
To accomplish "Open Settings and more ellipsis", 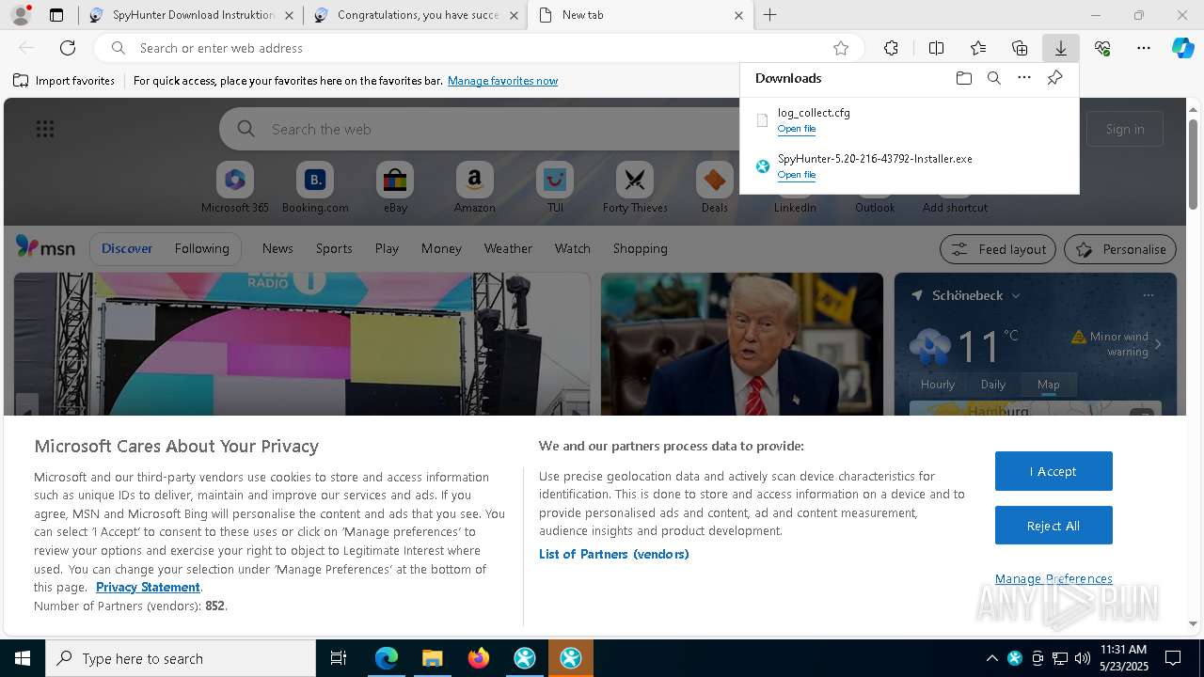I will (x=1144, y=48).
